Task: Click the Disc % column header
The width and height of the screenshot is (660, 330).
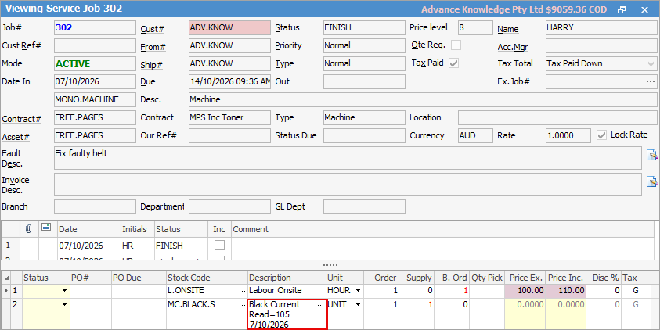Action: 604,278
